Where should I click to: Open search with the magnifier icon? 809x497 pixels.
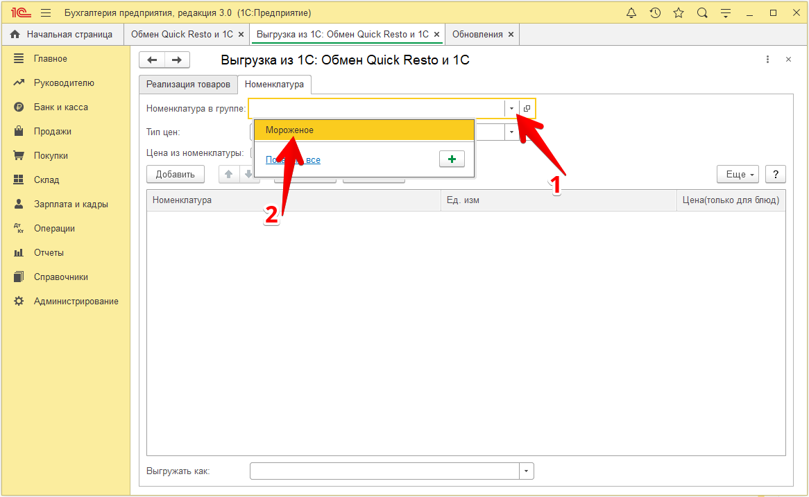[702, 13]
